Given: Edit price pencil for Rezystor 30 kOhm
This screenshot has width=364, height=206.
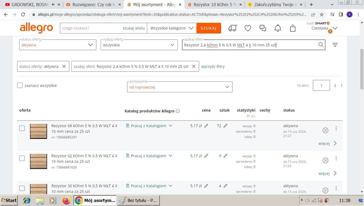Looking at the screenshot, I should pos(206,186).
